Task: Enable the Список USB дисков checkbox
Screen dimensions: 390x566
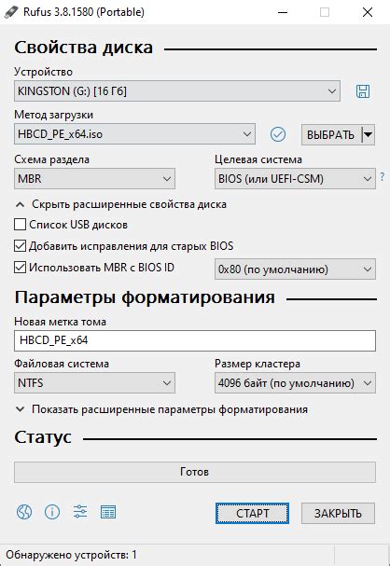Action: pyautogui.click(x=20, y=224)
